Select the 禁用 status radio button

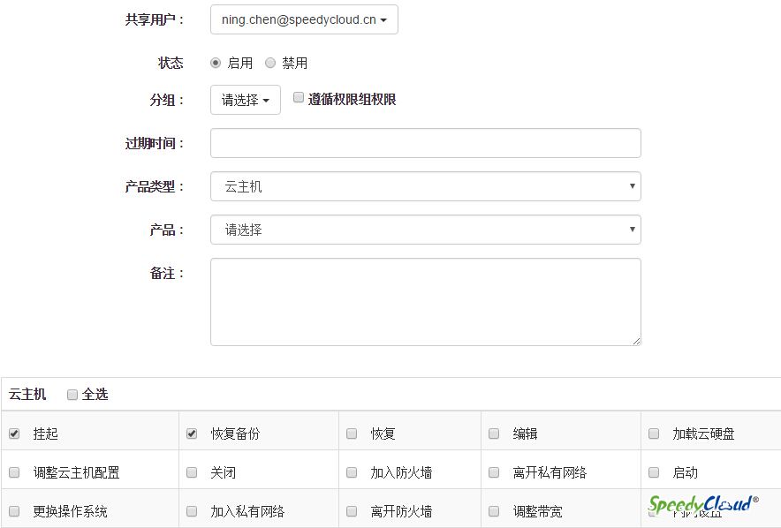click(270, 63)
